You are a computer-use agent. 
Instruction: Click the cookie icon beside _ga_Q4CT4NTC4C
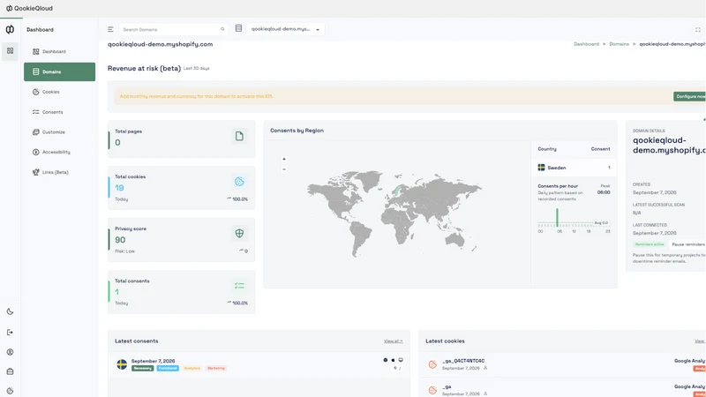click(432, 364)
